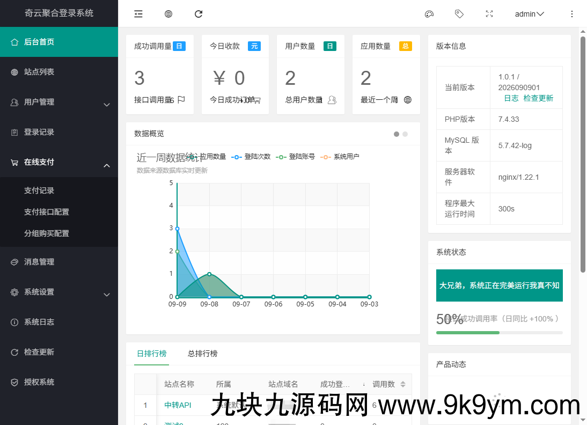
Task: Open 登录记录 in the sidebar
Action: [x=59, y=132]
